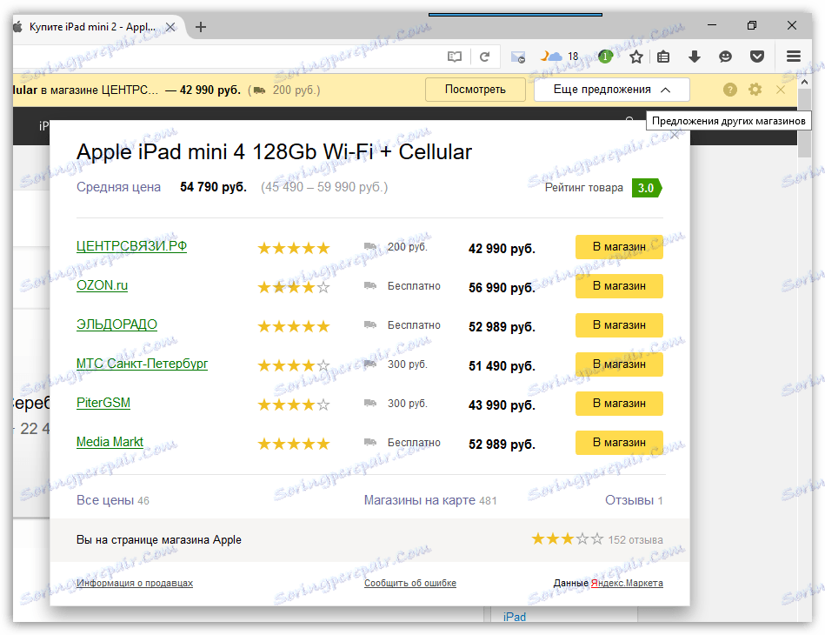Reload the page with refresh icon

point(484,57)
